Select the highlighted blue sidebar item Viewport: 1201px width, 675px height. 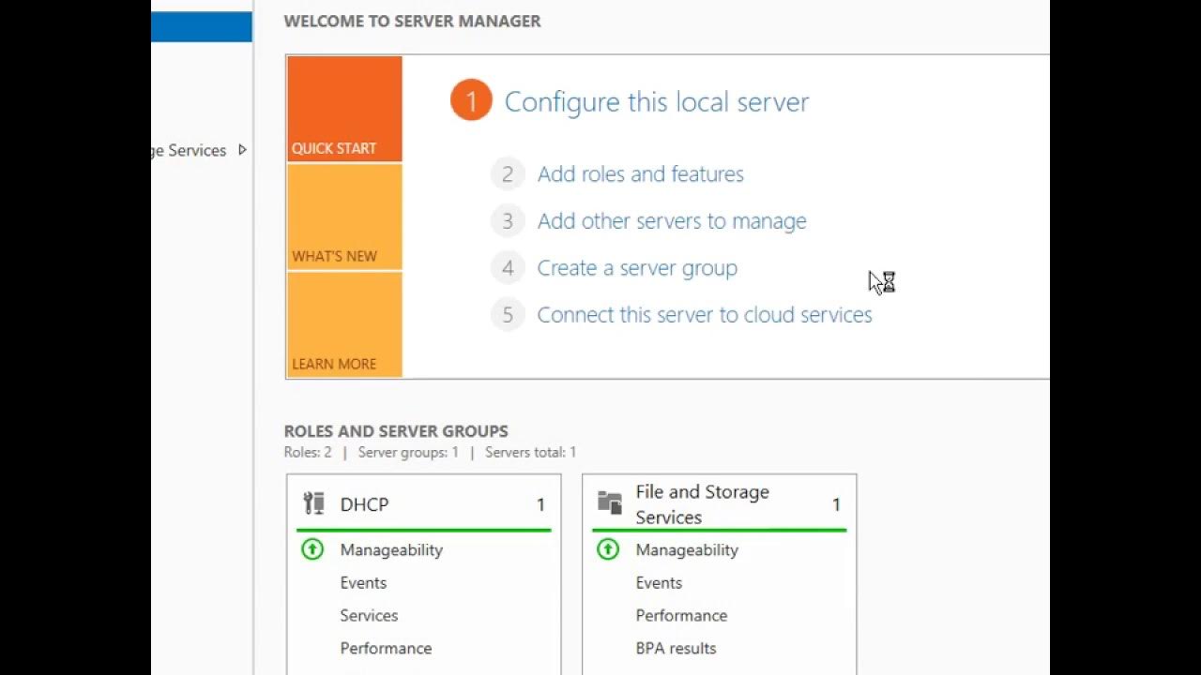click(202, 26)
